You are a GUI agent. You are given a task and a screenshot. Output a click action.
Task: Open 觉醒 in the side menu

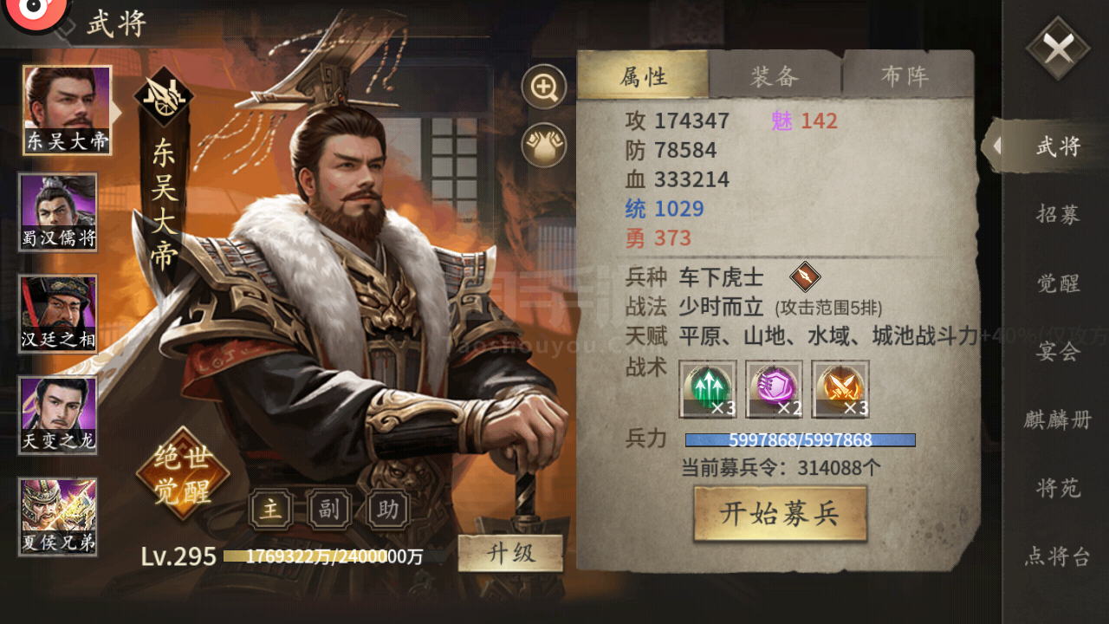point(1058,283)
